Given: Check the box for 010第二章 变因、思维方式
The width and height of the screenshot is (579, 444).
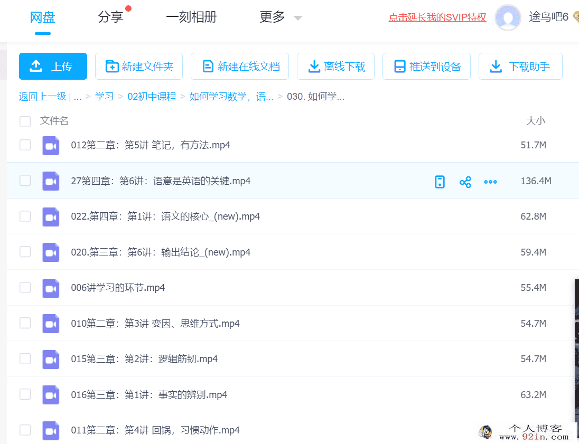Looking at the screenshot, I should pos(25,323).
